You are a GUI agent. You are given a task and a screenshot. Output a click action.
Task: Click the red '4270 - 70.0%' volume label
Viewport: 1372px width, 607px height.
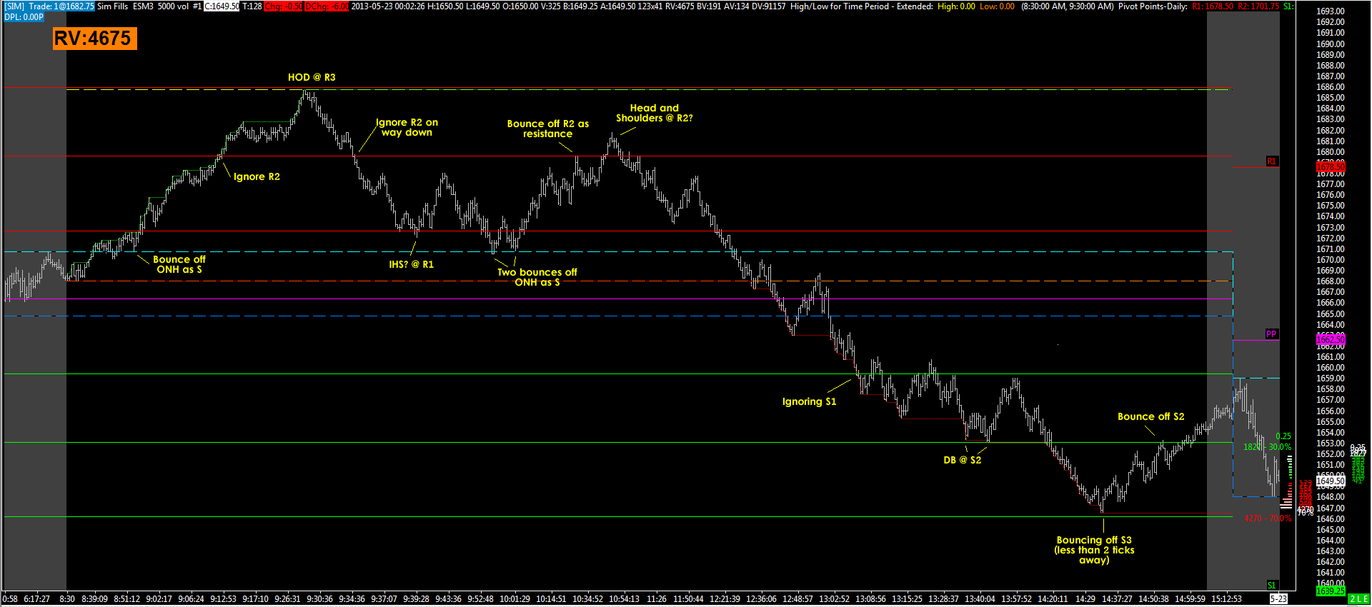(1268, 518)
